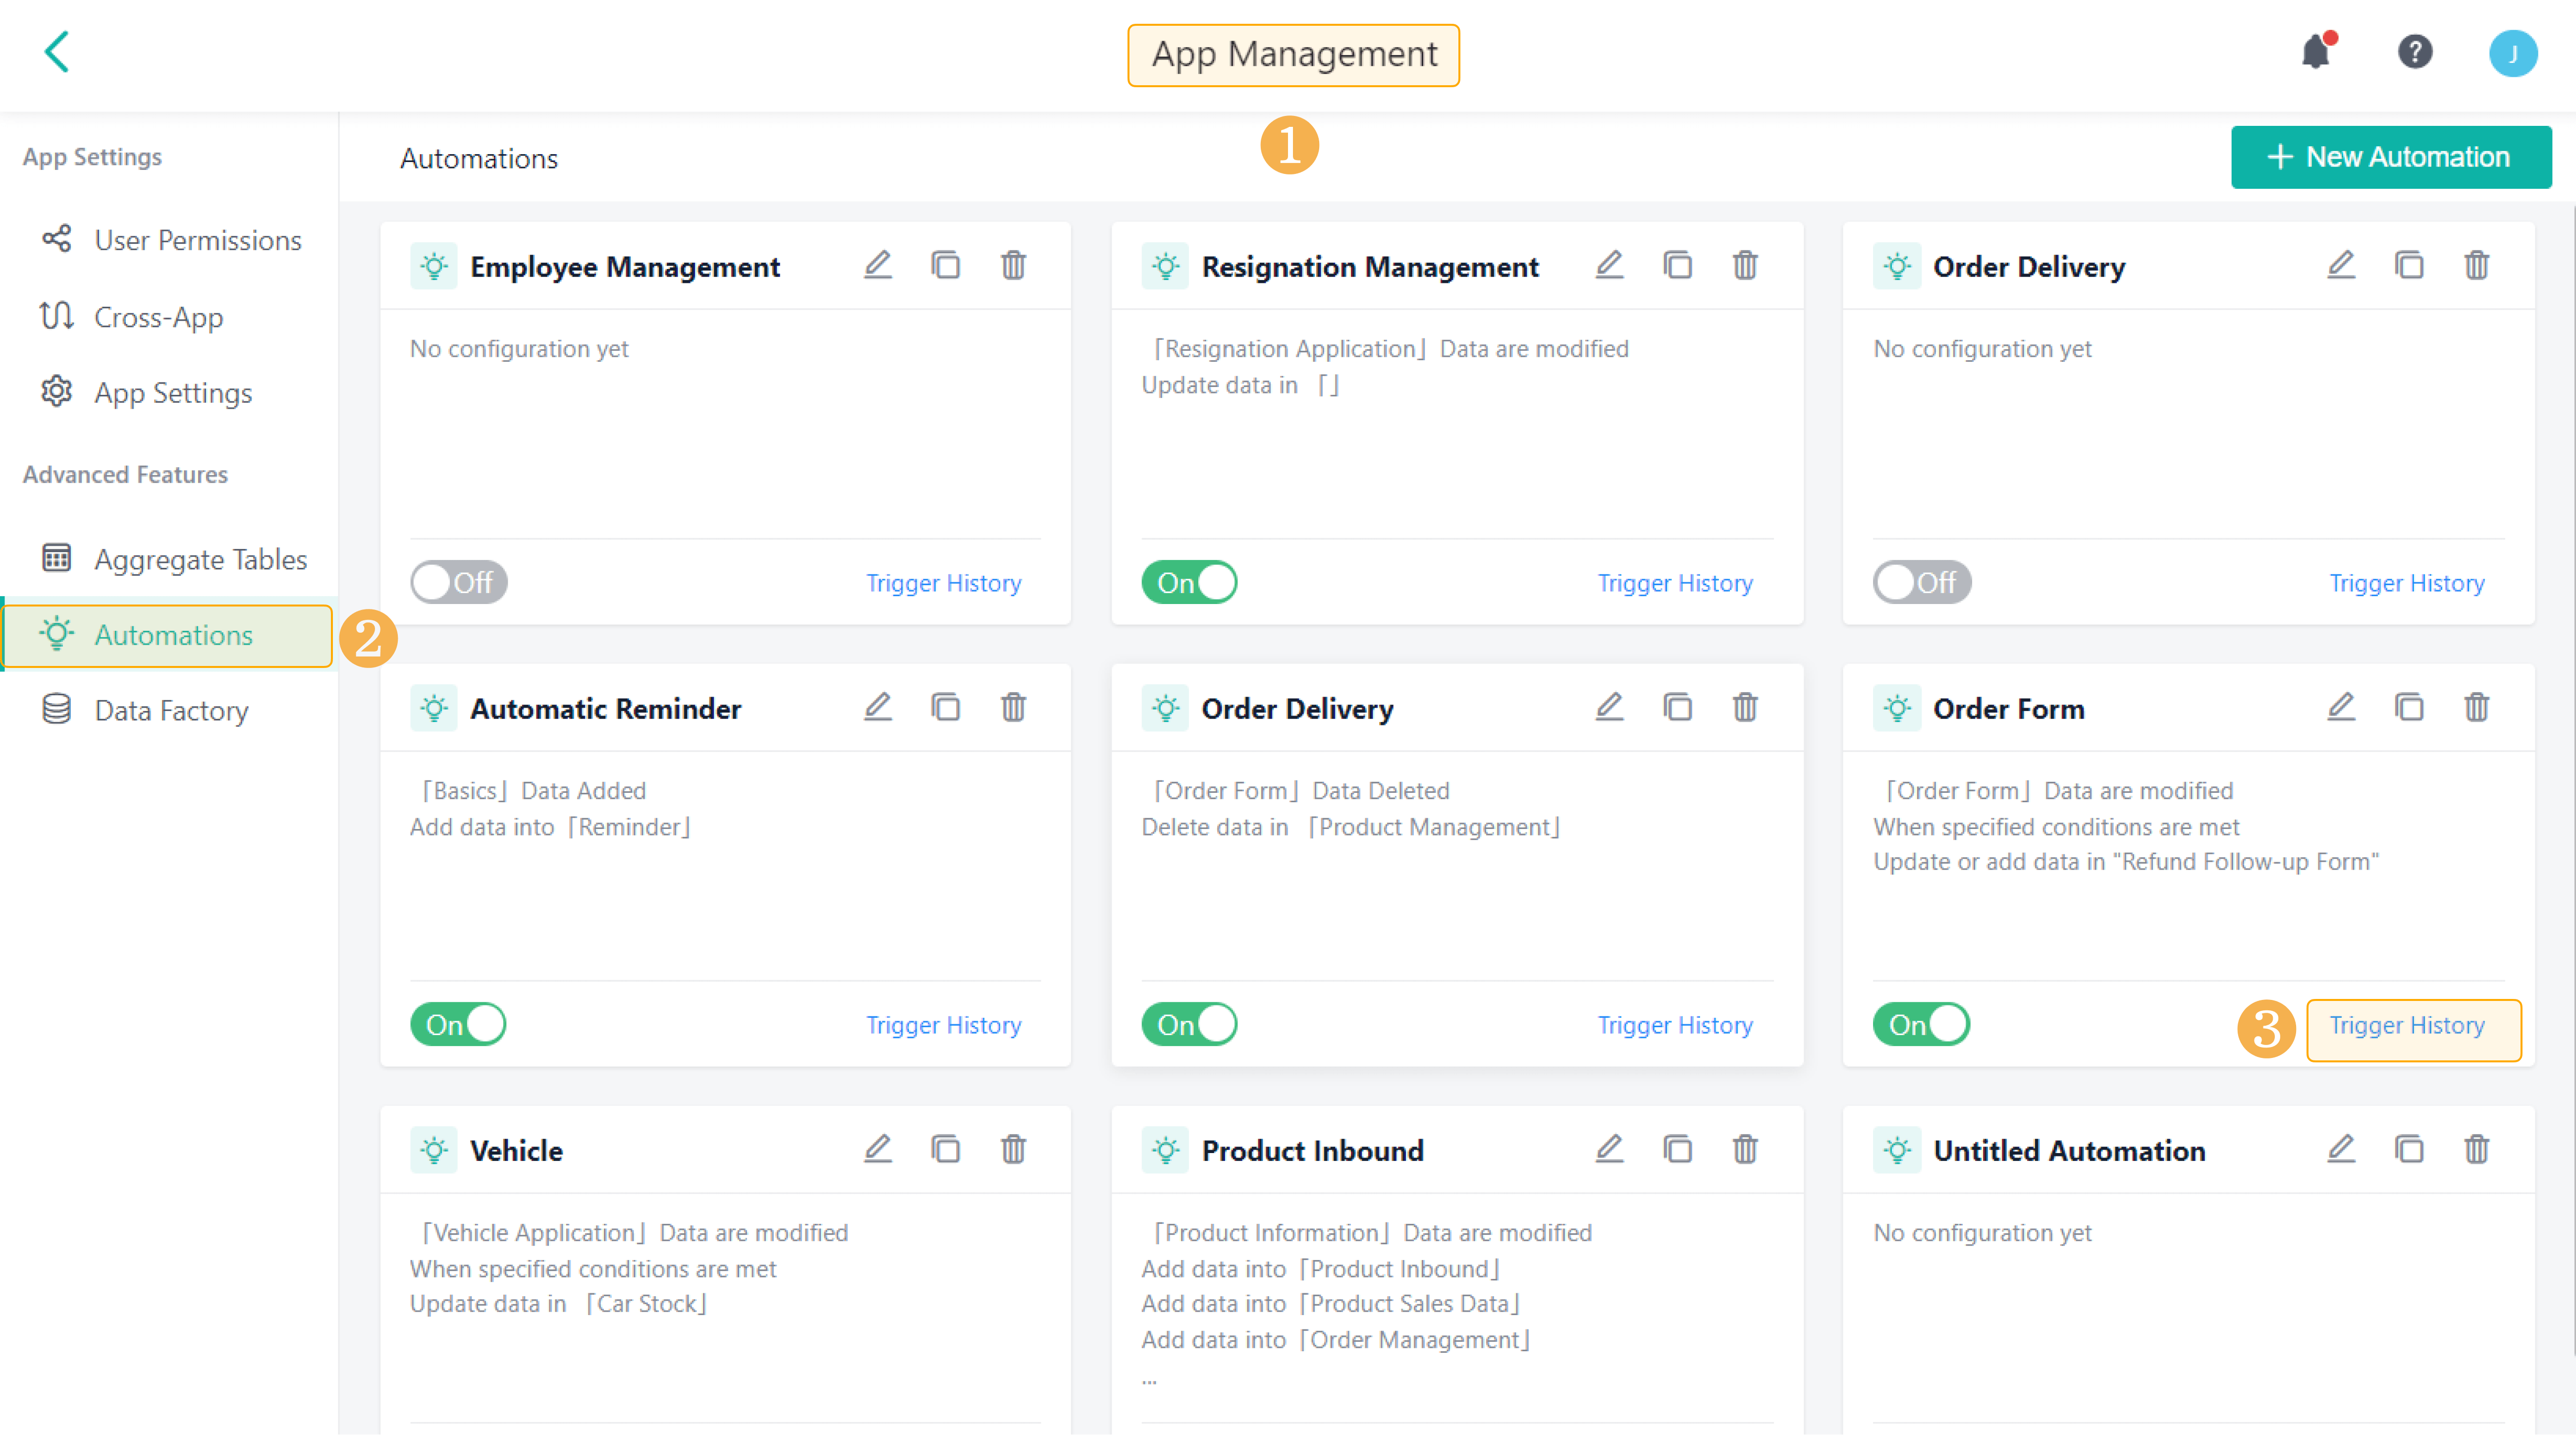Edit the Resignation Management automation
The width and height of the screenshot is (2576, 1435).
click(x=1610, y=265)
